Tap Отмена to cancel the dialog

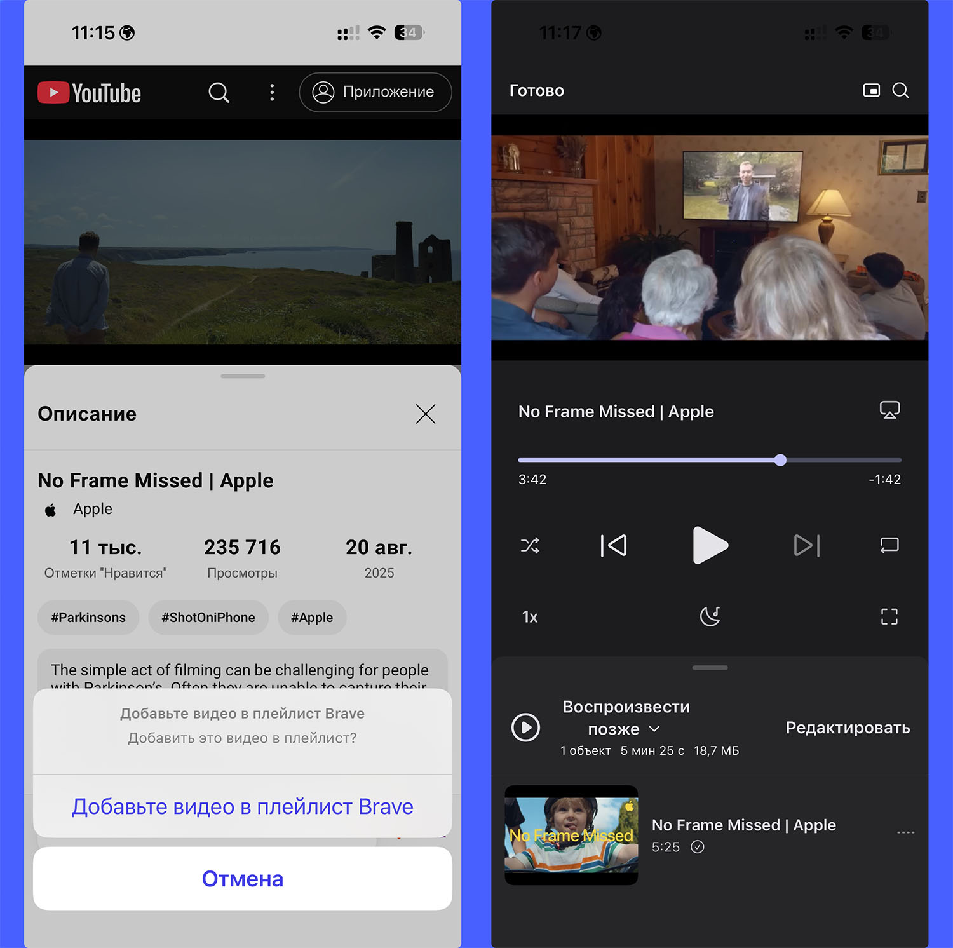click(x=242, y=879)
